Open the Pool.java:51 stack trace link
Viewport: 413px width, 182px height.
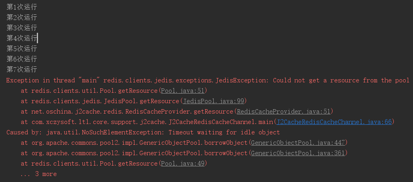pos(182,91)
